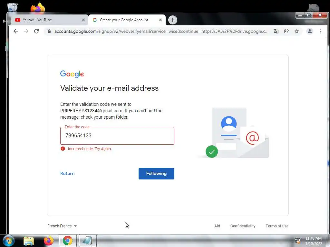The image size is (330, 247).
Task: Launch Firefox from the taskbar
Action: (49, 241)
